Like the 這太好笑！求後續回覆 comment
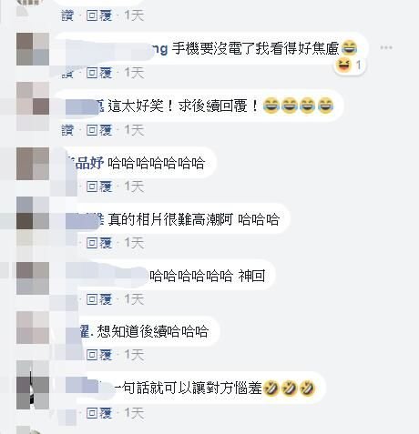 click(x=67, y=130)
